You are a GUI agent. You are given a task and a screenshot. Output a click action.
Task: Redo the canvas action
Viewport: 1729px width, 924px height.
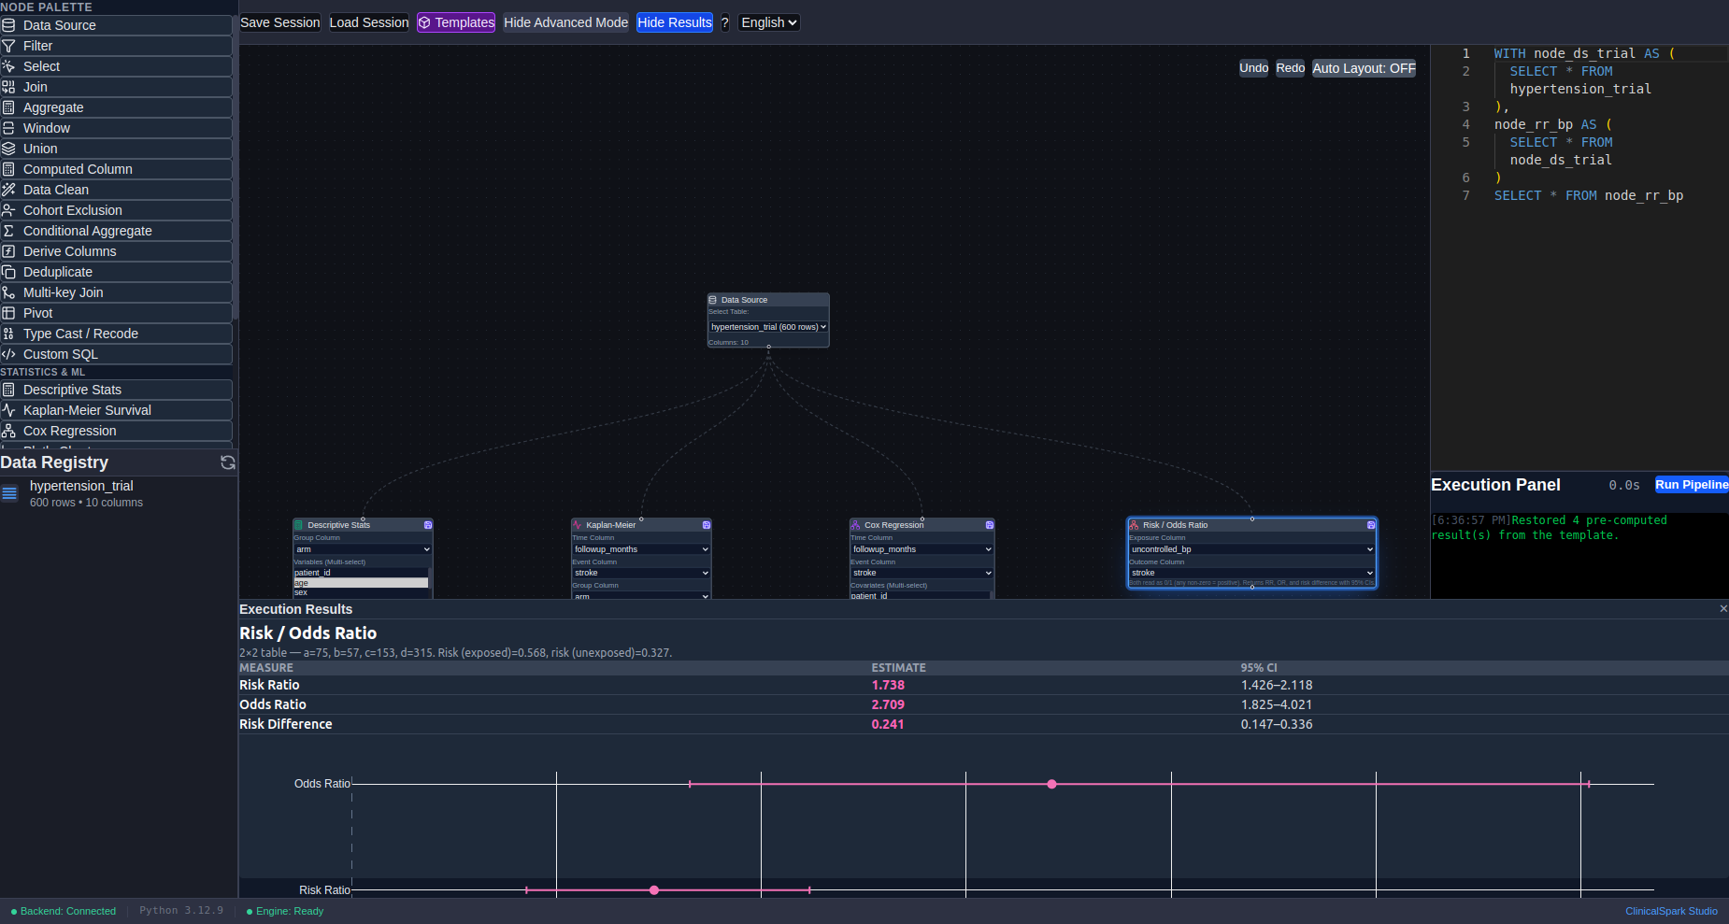[1291, 68]
